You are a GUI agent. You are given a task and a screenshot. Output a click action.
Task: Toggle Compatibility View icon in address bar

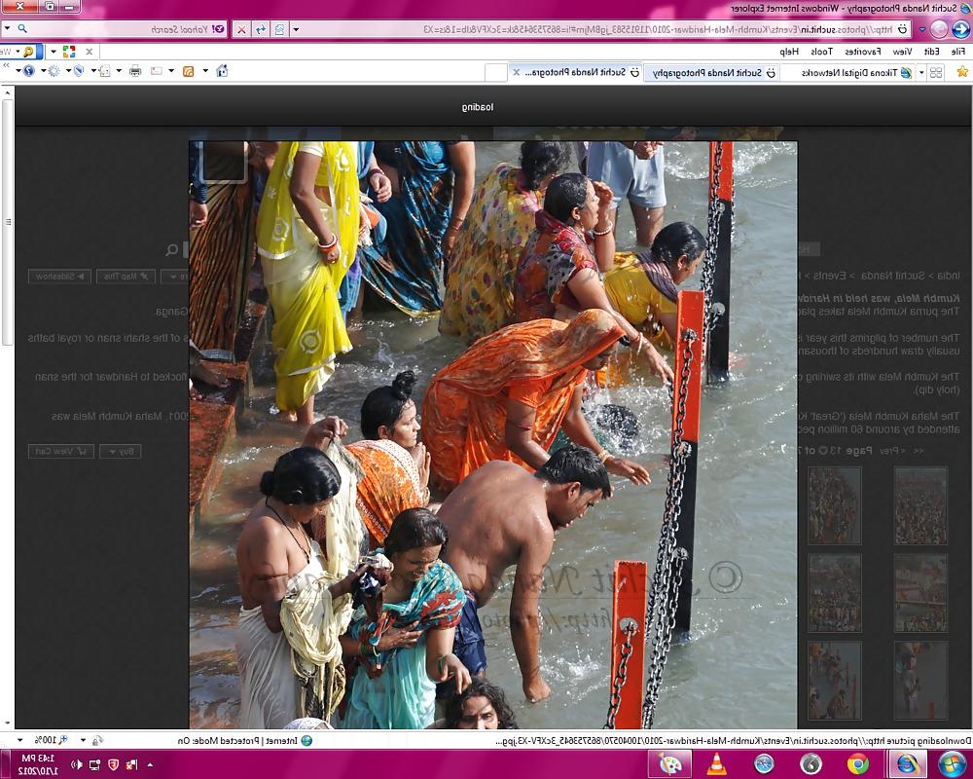tap(280, 29)
